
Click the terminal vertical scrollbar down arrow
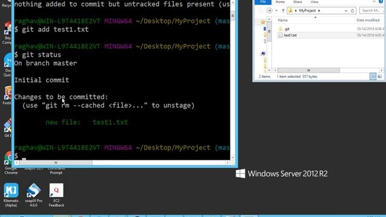click(x=233, y=157)
